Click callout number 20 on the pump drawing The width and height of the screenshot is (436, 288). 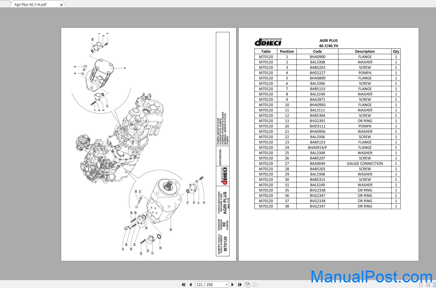click(x=171, y=230)
